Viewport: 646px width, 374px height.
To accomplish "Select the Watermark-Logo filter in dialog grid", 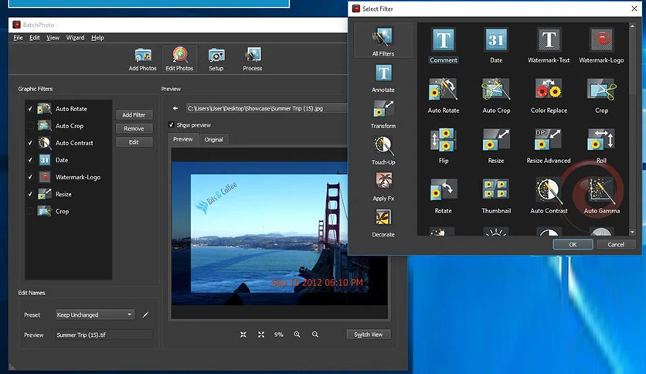I will (601, 46).
